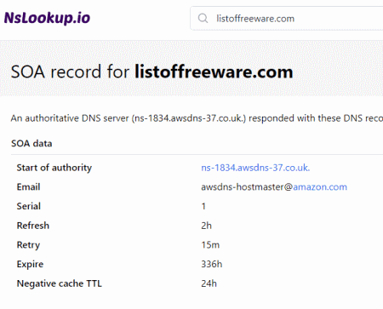Click the Refresh value 2h
Viewport: 383px width, 309px height.
coord(206,226)
